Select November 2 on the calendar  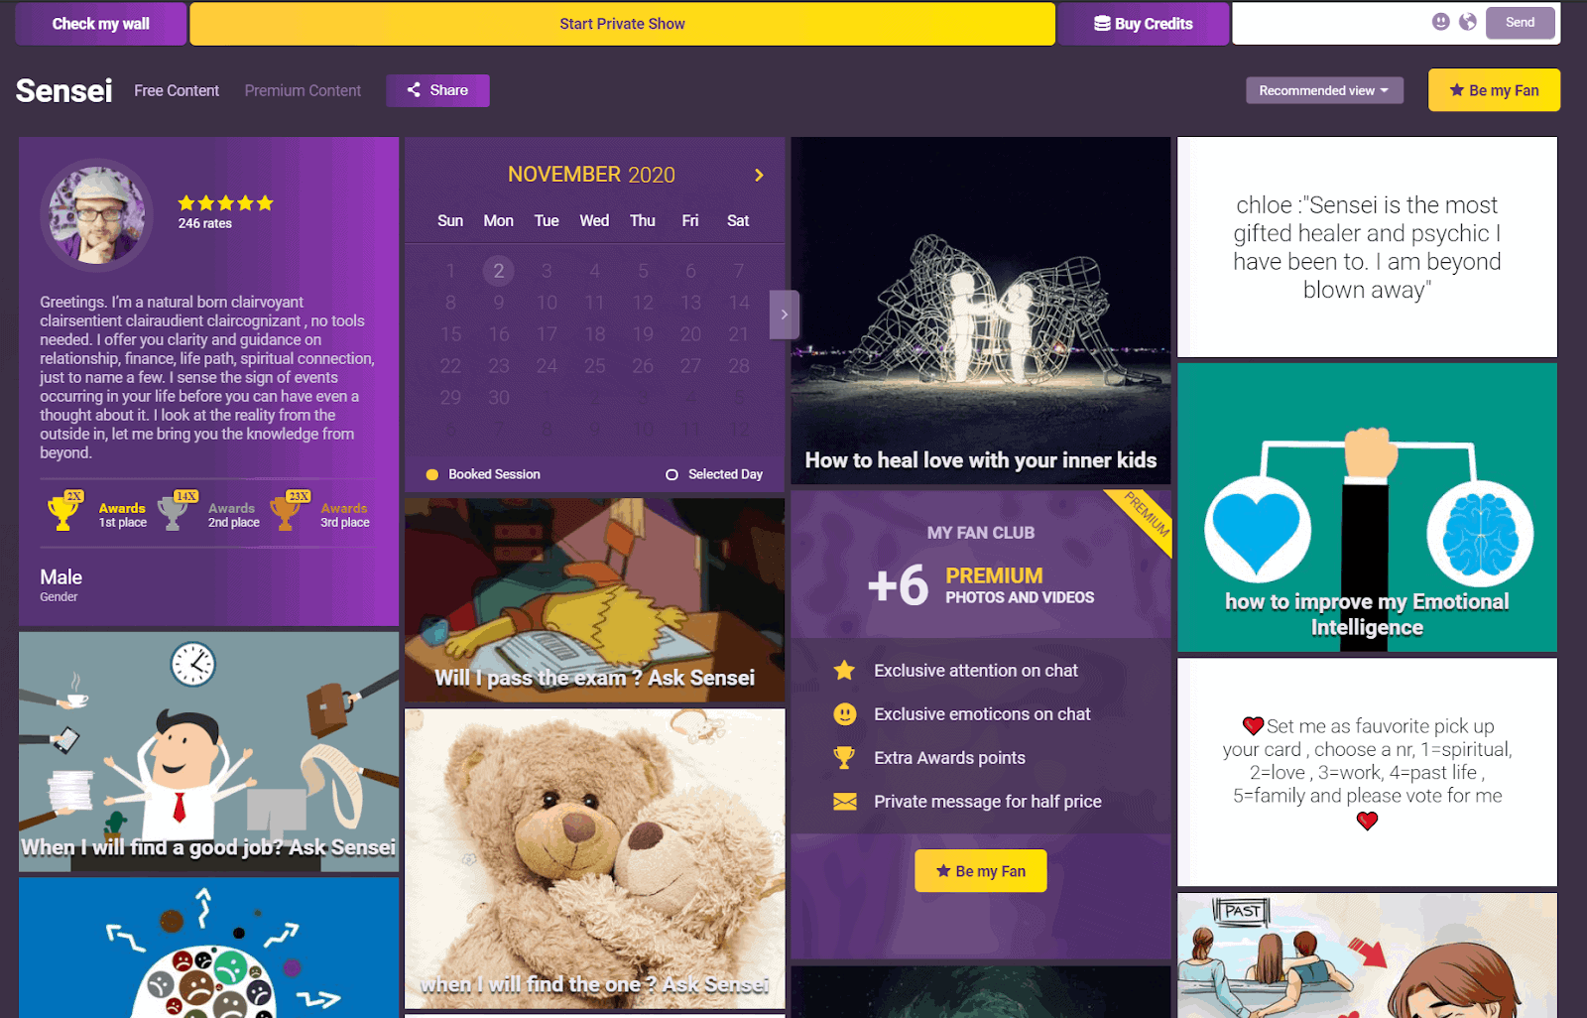pyautogui.click(x=498, y=271)
